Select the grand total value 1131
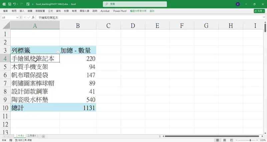This screenshot has width=267, height=142. (78, 108)
